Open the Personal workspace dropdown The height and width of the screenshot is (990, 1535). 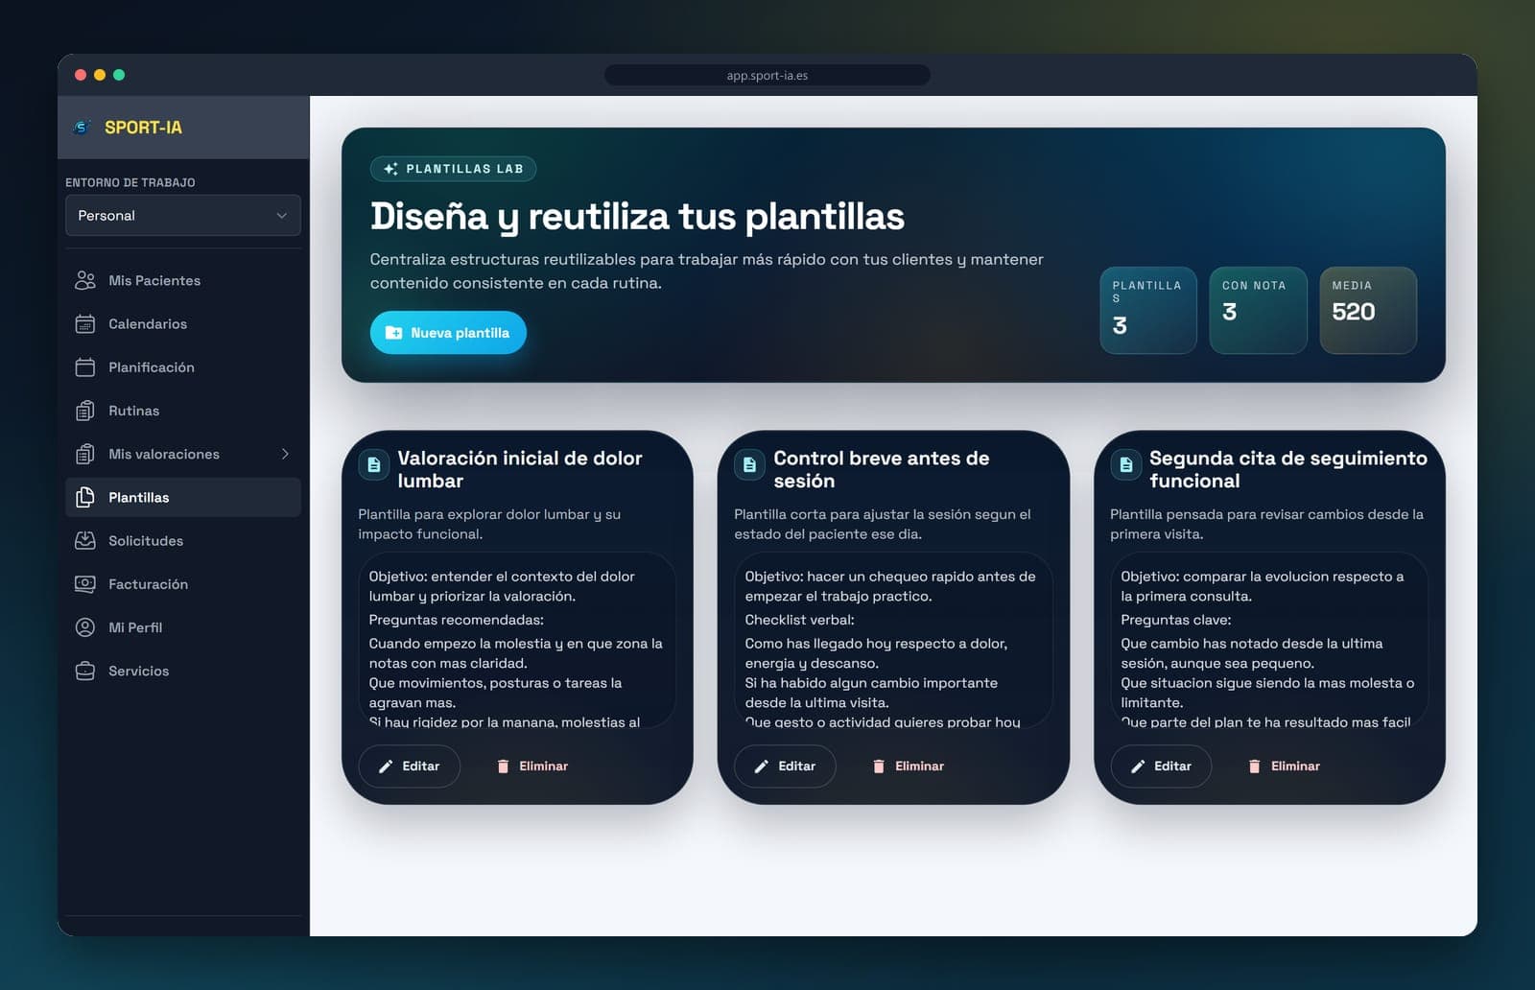(183, 216)
